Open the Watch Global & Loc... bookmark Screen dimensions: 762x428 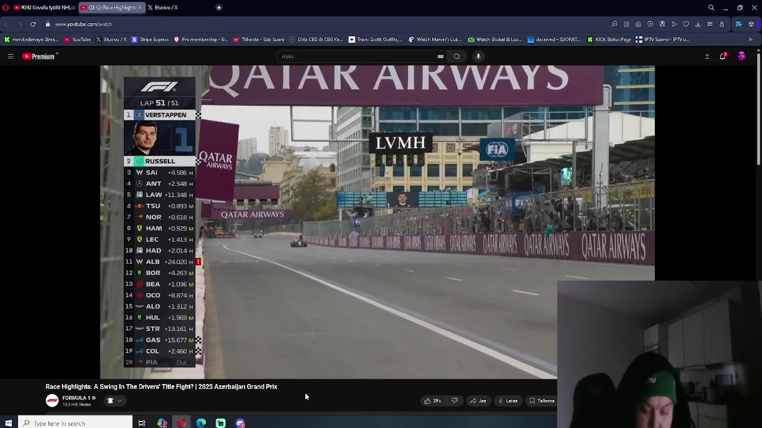pyautogui.click(x=495, y=40)
